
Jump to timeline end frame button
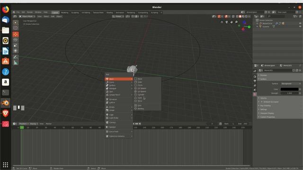(x=140, y=124)
